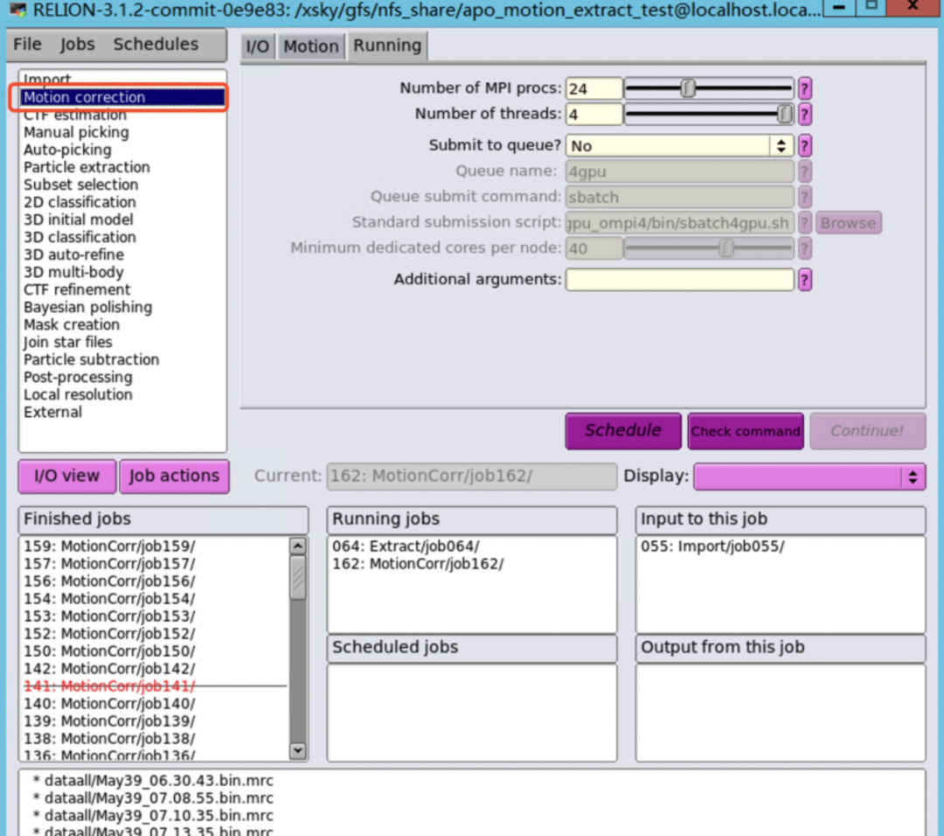This screenshot has width=944, height=836.
Task: Click log line dataall/May39_07.08.55.bin.mrc
Action: (152, 798)
